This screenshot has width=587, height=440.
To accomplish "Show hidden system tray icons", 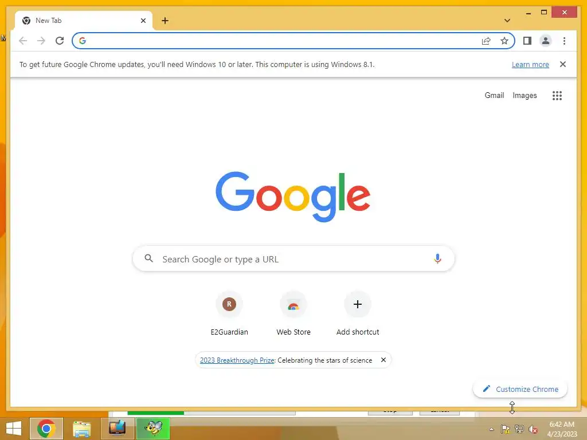I will tap(491, 429).
